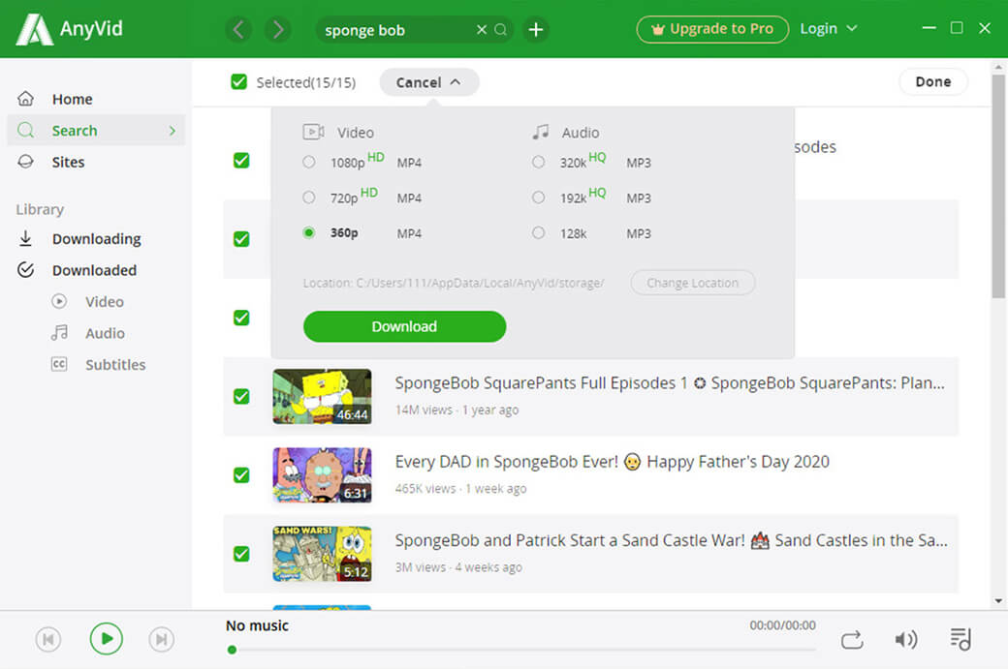Click the Home house icon in sidebar
This screenshot has width=1008, height=669.
click(26, 99)
